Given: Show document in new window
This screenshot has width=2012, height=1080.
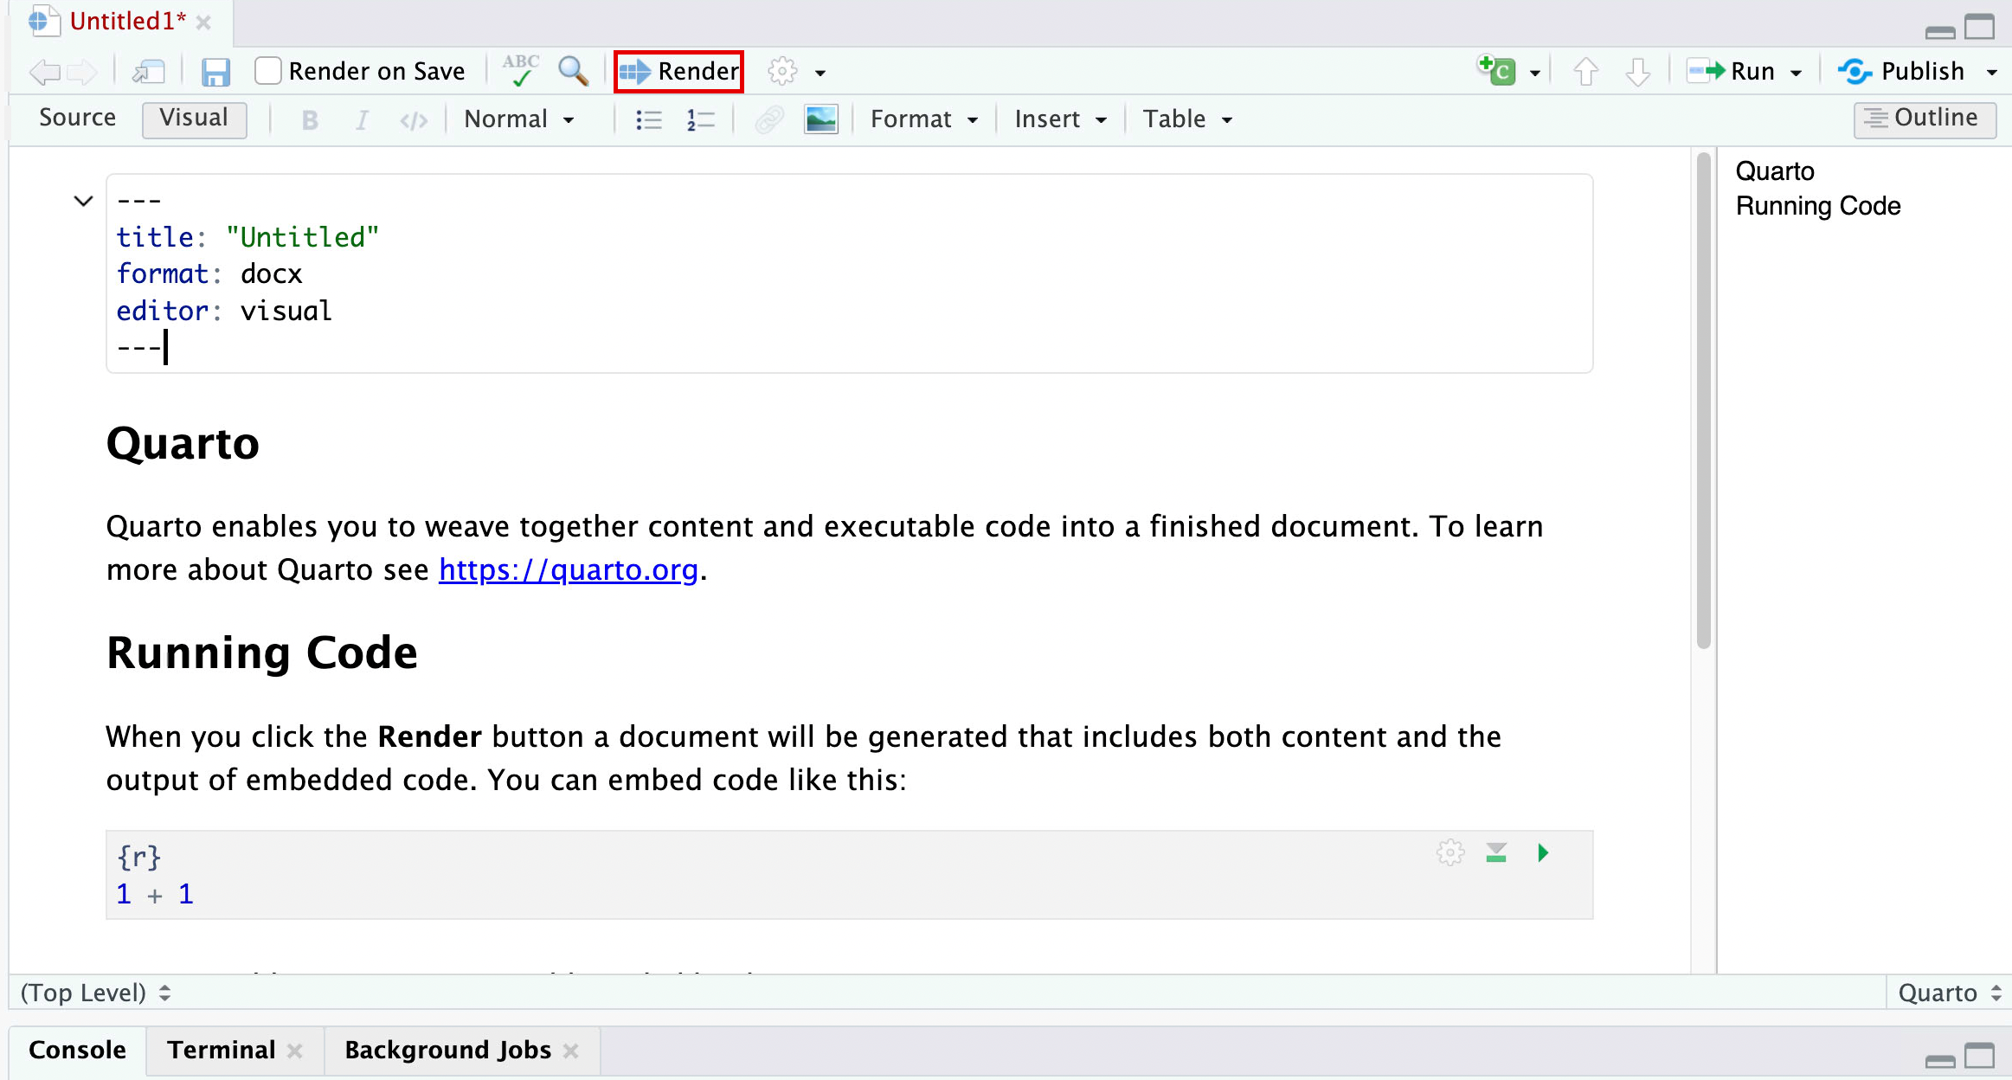Looking at the screenshot, I should [149, 72].
